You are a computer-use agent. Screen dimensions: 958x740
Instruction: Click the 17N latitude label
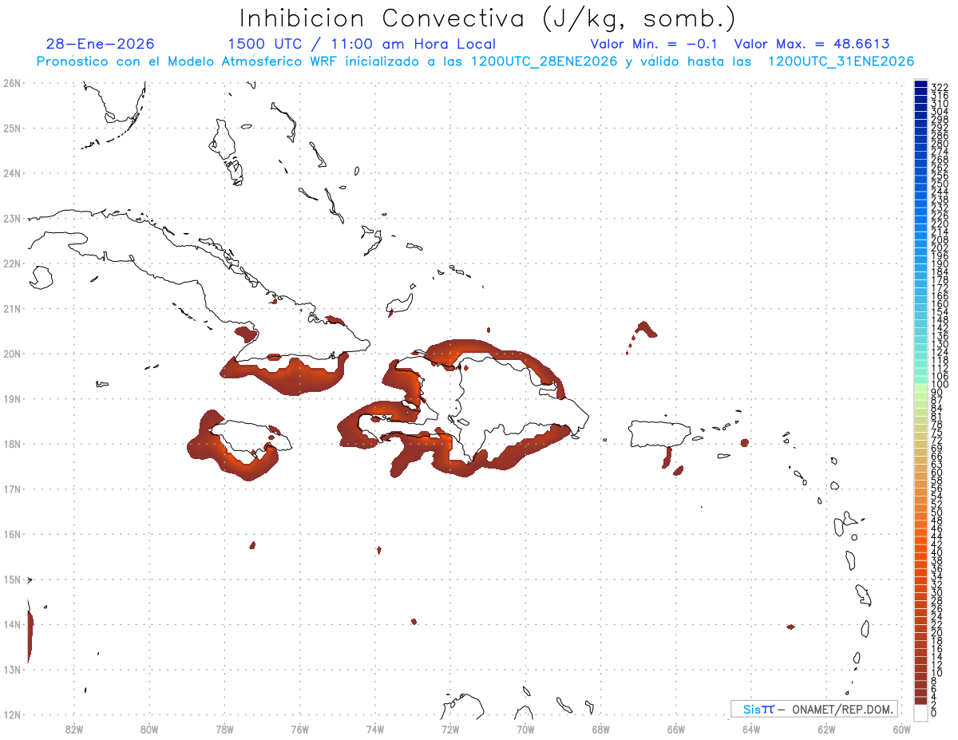pyautogui.click(x=11, y=489)
